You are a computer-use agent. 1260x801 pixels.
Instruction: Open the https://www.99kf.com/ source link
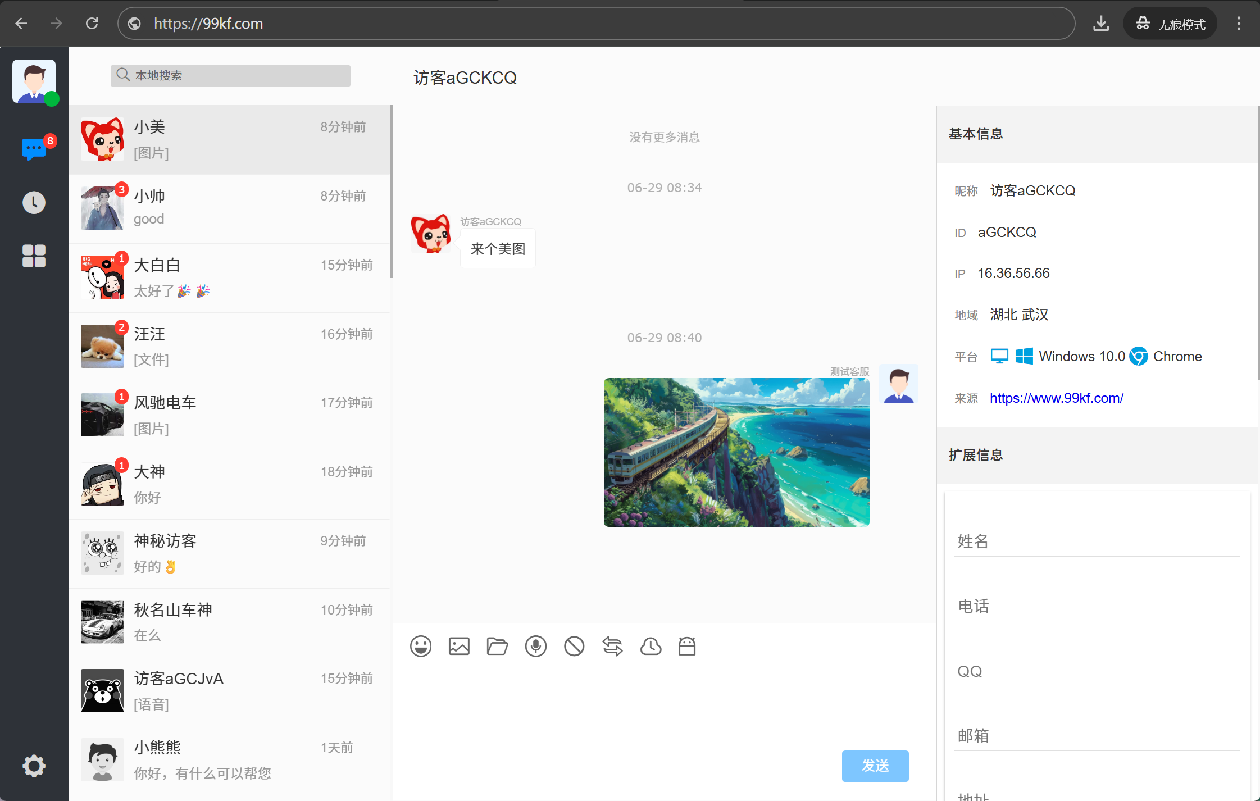[x=1057, y=398]
